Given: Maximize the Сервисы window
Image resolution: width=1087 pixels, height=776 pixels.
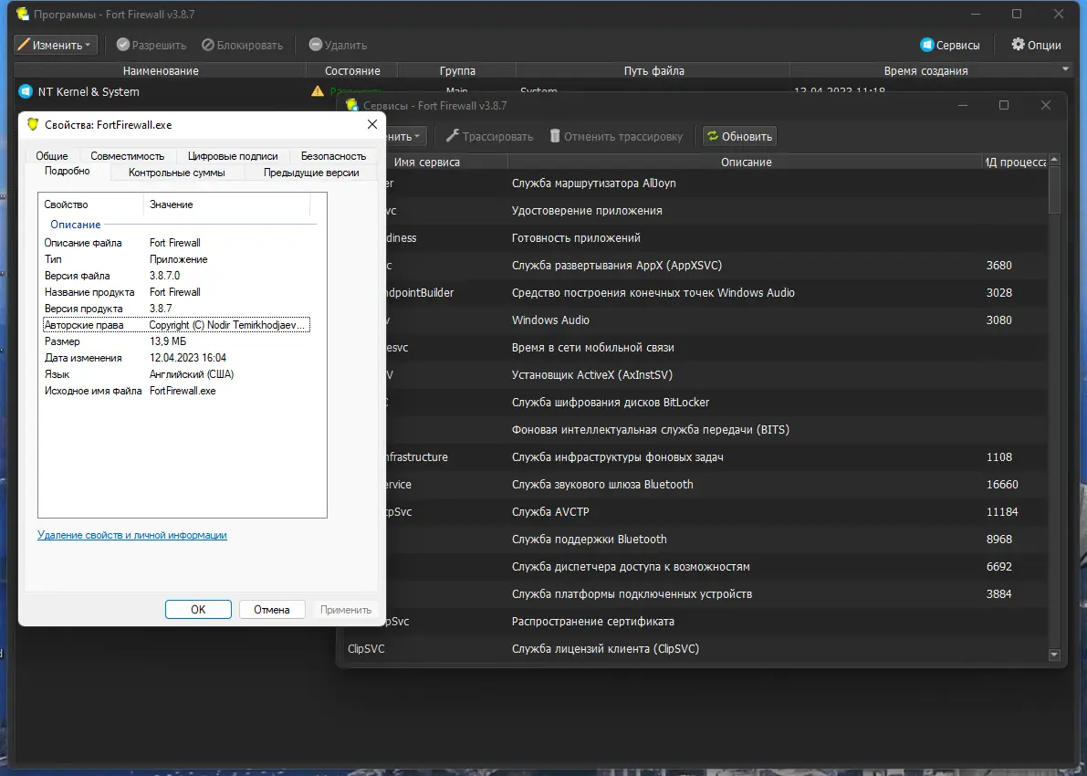Looking at the screenshot, I should 1003,105.
